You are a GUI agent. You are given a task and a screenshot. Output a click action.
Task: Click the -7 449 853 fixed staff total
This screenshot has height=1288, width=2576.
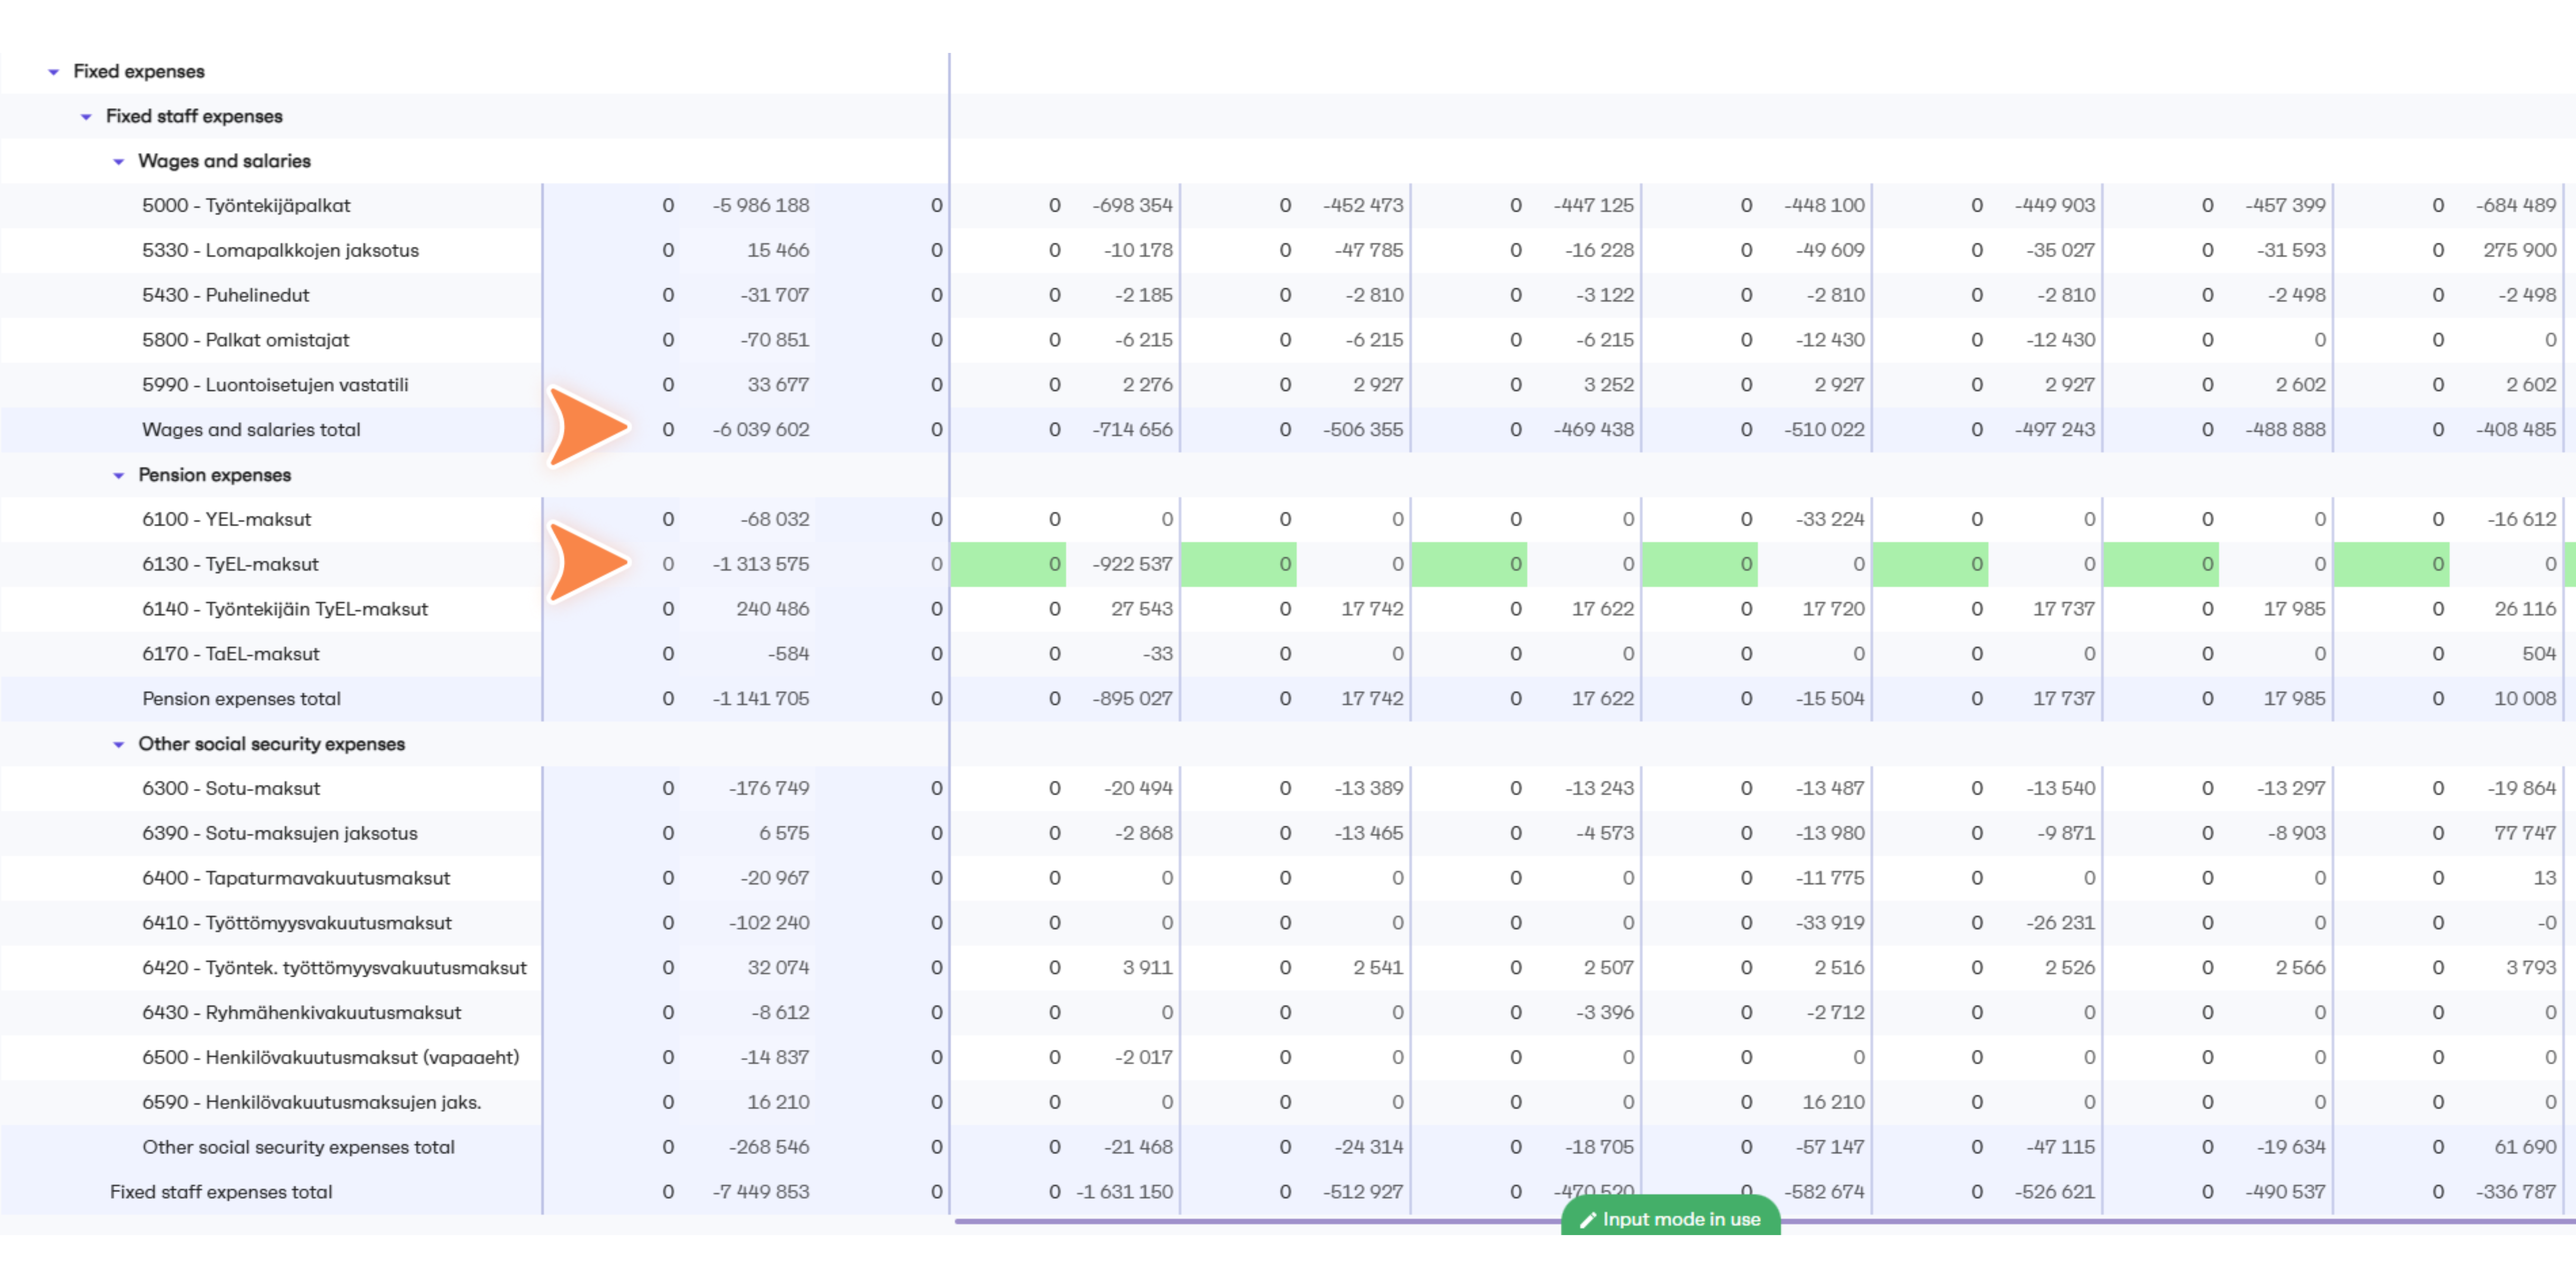point(761,1192)
